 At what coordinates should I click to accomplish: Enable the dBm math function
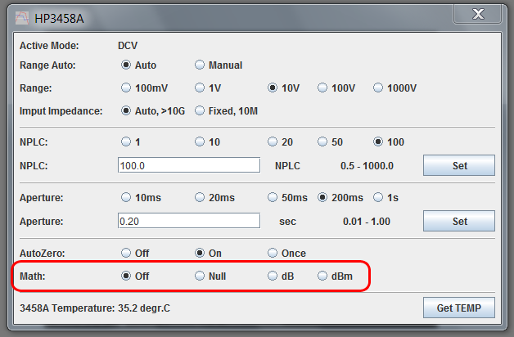tap(323, 276)
